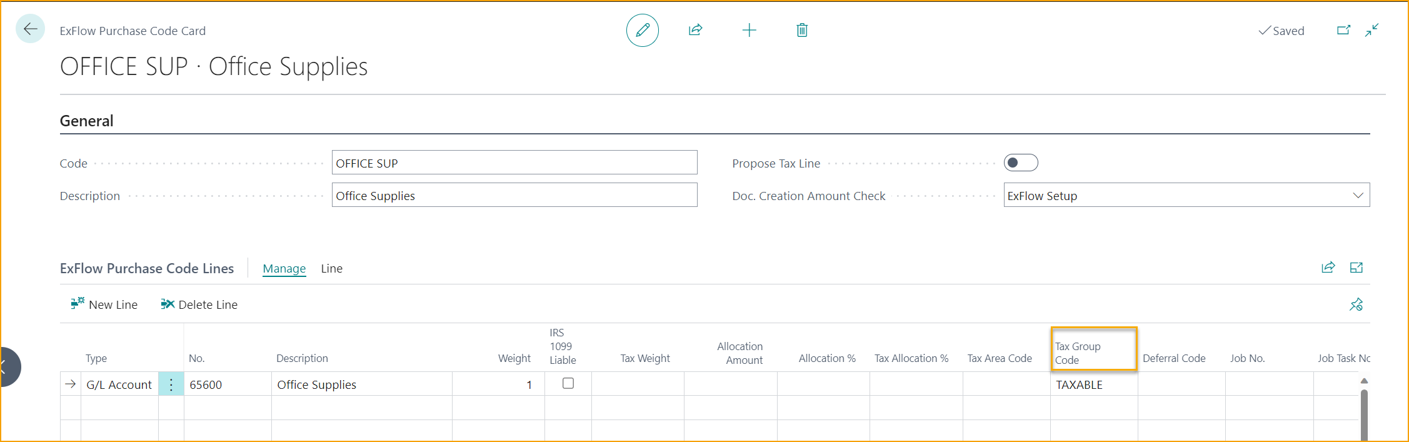The height and width of the screenshot is (442, 1409).
Task: Go back using the arrow button
Action: tap(30, 29)
